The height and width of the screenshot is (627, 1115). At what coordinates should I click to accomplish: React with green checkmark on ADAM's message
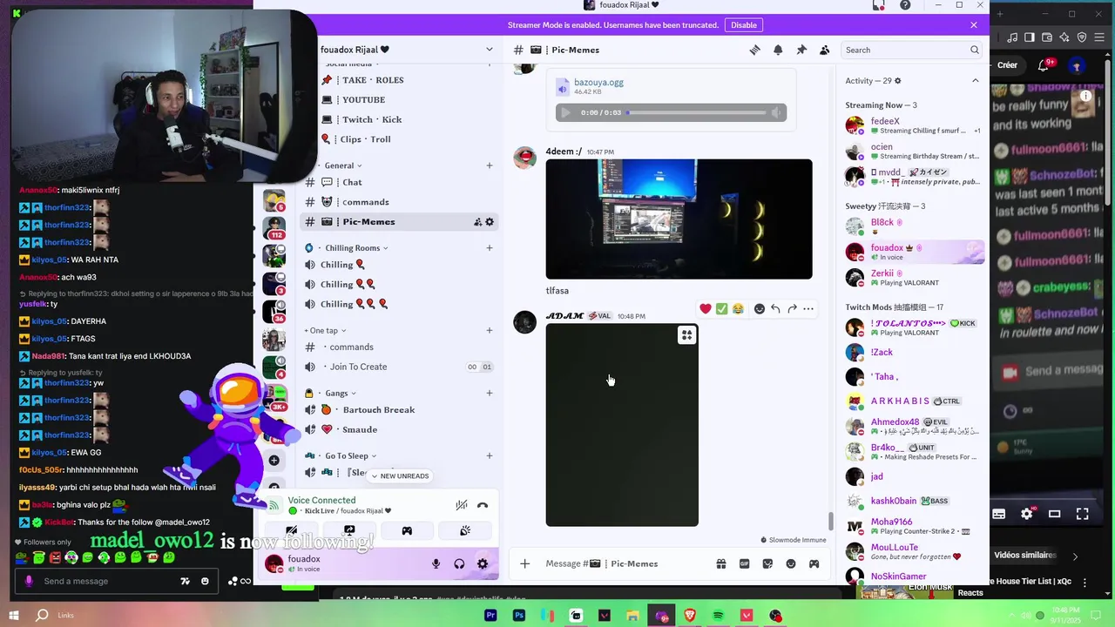tap(721, 308)
